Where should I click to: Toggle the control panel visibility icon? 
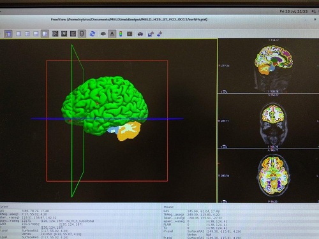(8, 34)
